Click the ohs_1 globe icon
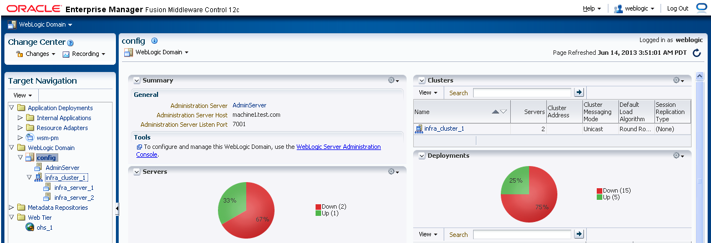Viewport: 711px width, 243px height. point(31,227)
